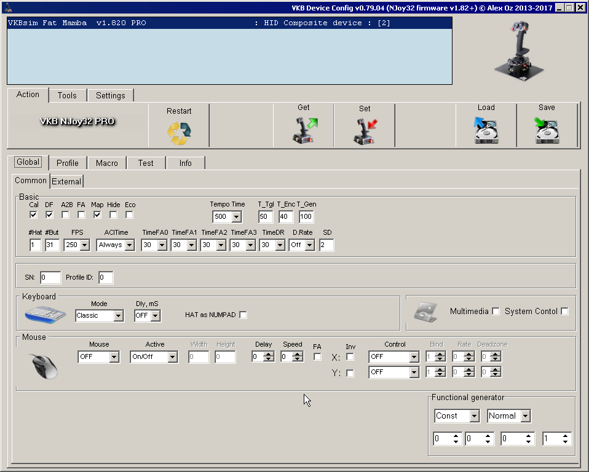Toggle the Y axis Inv checkbox

pos(350,373)
